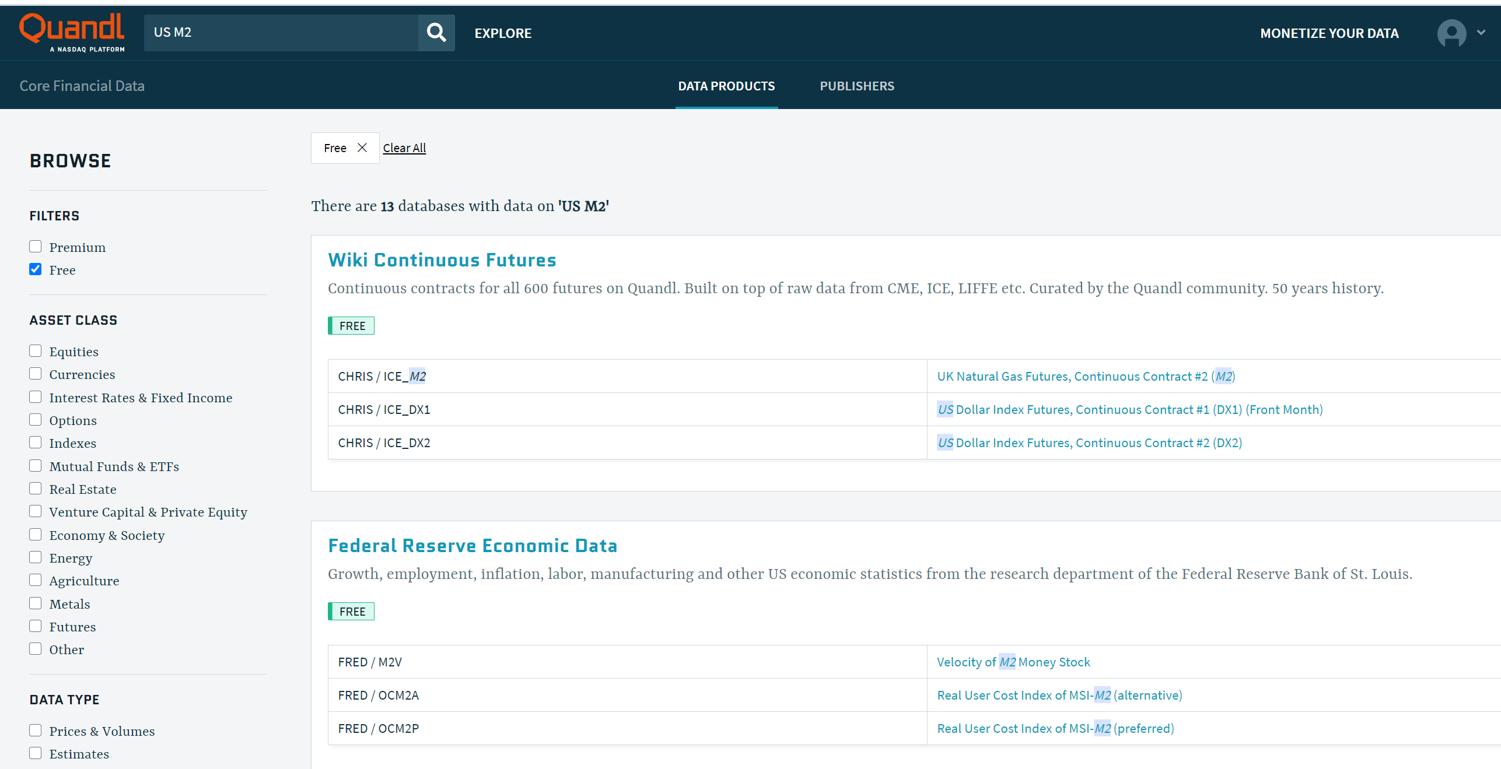Click the search magnifier icon
The width and height of the screenshot is (1501, 769).
point(436,33)
